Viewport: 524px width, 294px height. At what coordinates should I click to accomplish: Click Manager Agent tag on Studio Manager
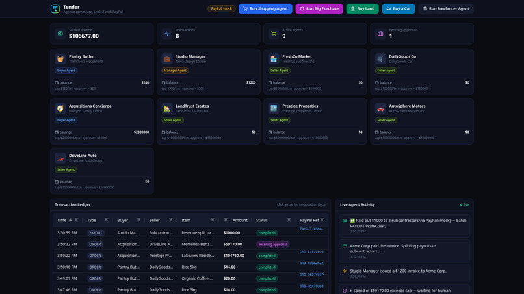pyautogui.click(x=175, y=70)
